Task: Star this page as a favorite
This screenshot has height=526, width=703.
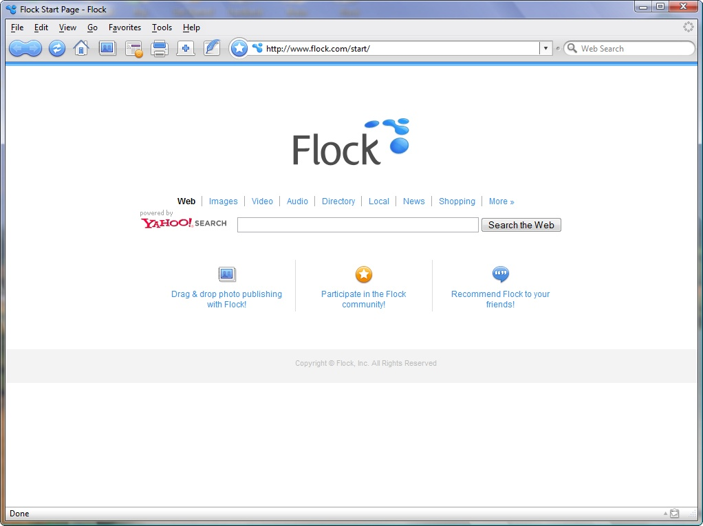Action: (x=239, y=48)
